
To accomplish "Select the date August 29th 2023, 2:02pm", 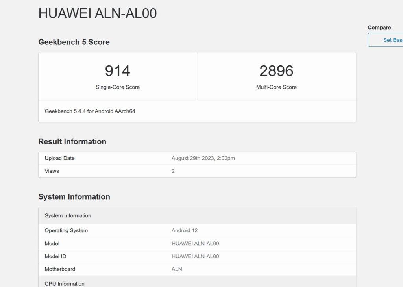I will [203, 158].
